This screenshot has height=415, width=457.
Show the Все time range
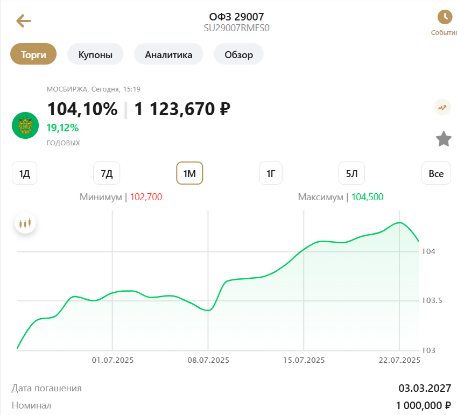pyautogui.click(x=436, y=173)
